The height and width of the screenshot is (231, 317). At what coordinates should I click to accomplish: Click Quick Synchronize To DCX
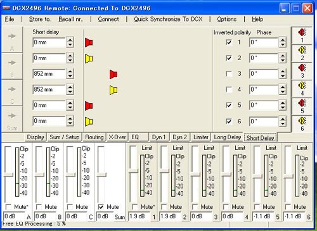point(168,19)
